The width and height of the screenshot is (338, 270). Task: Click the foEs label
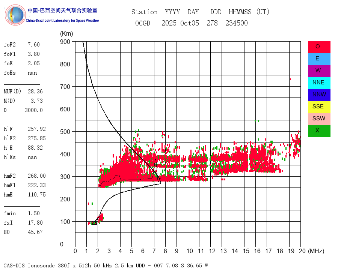click(10, 73)
